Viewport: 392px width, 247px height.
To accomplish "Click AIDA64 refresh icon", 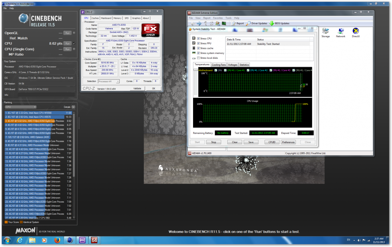I will click(x=212, y=24).
